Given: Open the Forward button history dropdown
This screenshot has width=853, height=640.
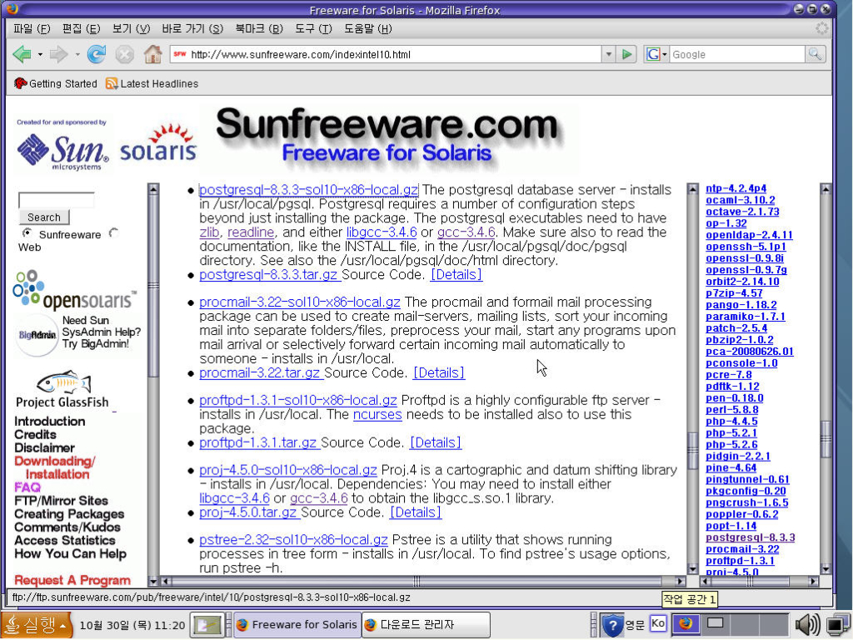Looking at the screenshot, I should pyautogui.click(x=77, y=54).
